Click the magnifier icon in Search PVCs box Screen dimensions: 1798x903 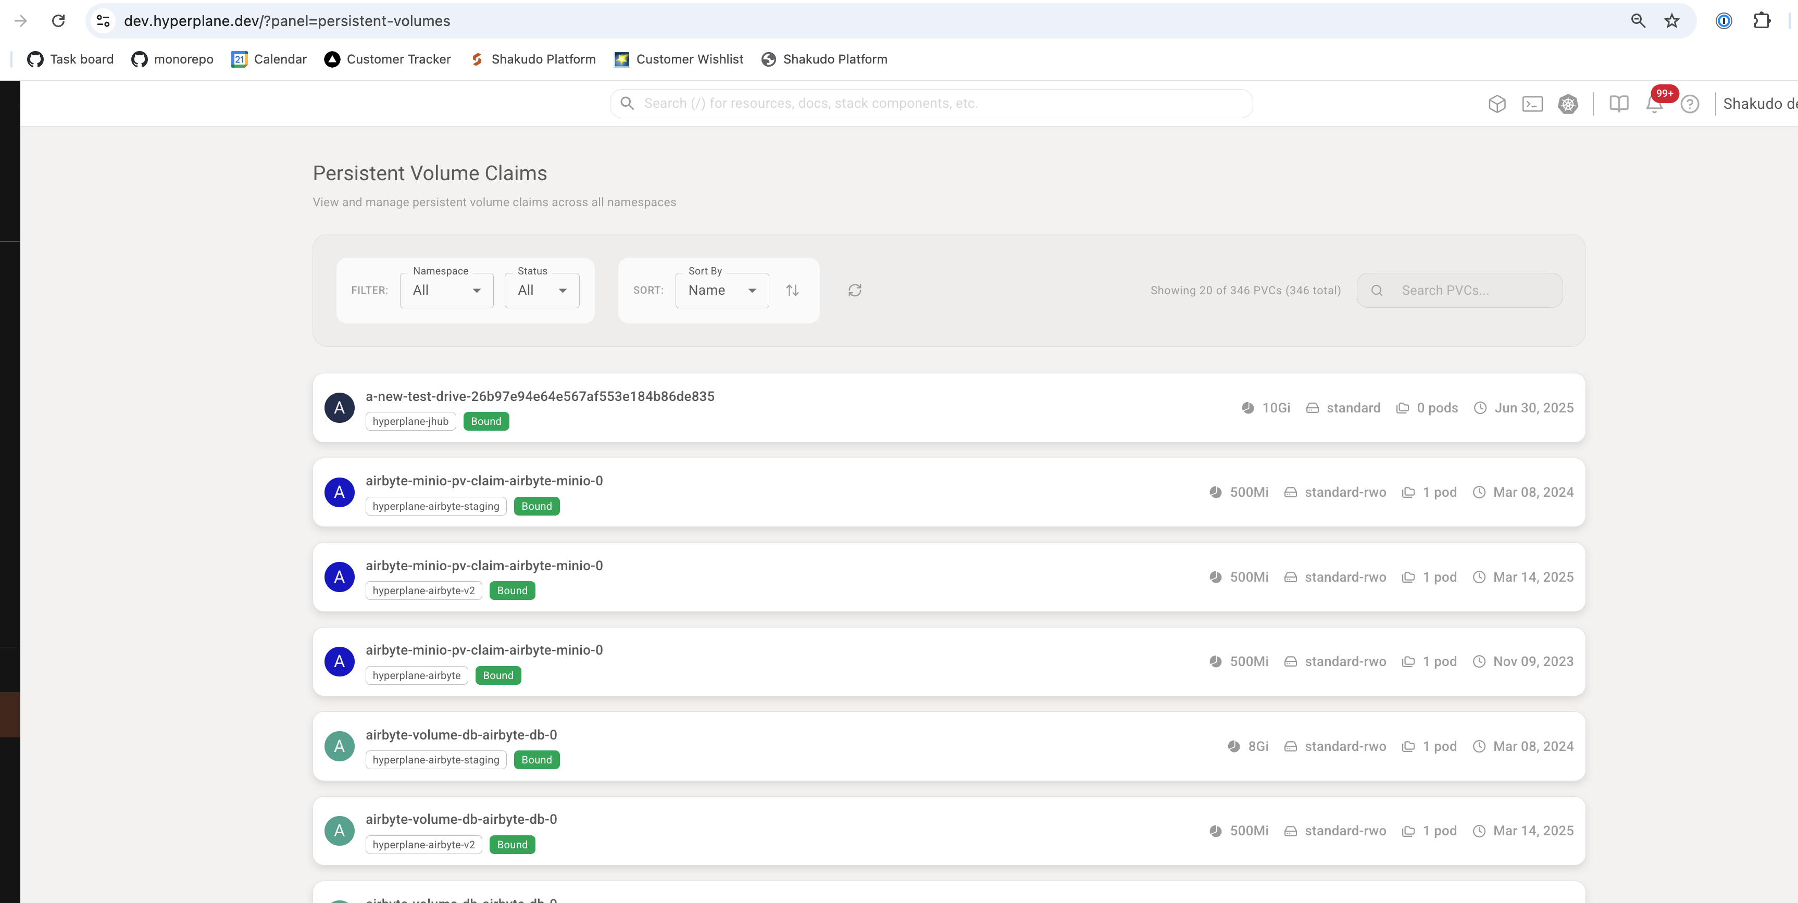[x=1377, y=290]
